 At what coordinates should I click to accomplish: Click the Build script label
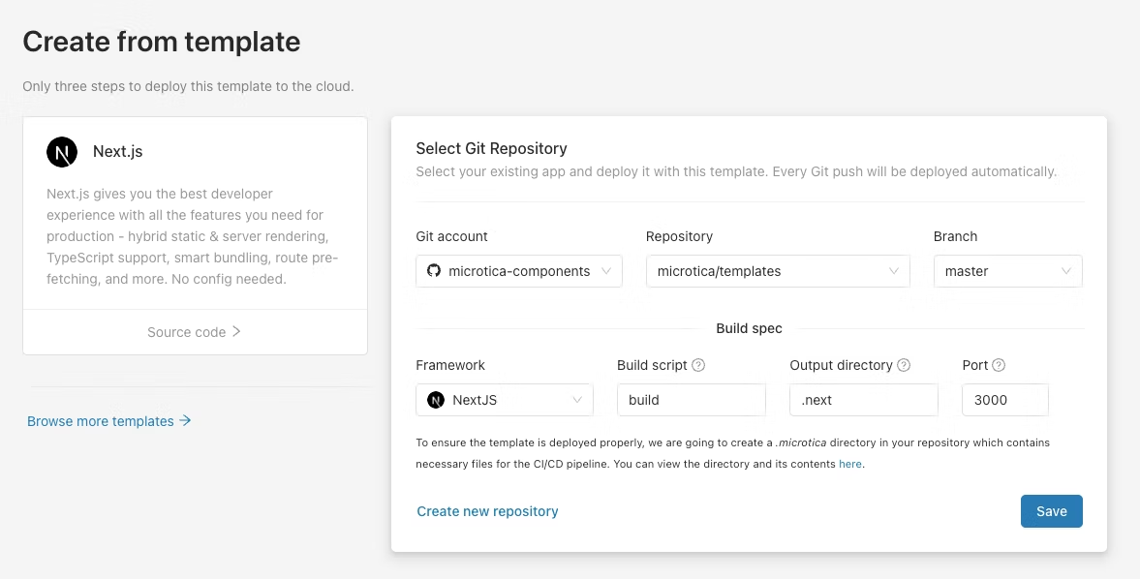click(652, 365)
